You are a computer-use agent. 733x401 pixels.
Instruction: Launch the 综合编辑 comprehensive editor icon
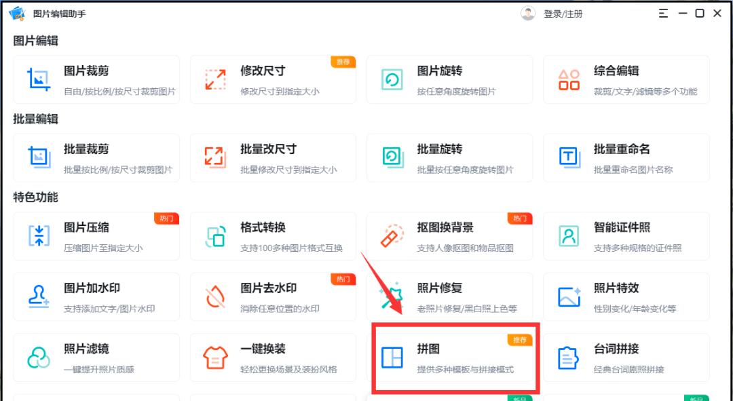pyautogui.click(x=568, y=79)
